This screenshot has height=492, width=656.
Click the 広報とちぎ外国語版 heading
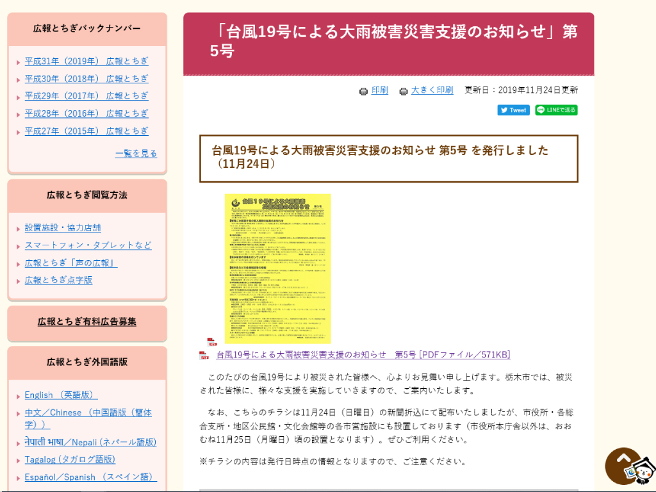[x=87, y=362]
